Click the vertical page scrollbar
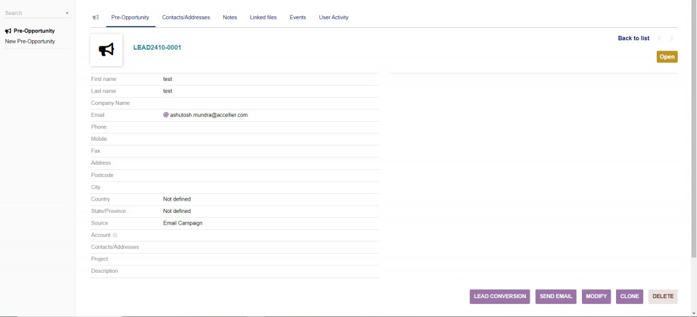697x317 pixels. coord(694,129)
